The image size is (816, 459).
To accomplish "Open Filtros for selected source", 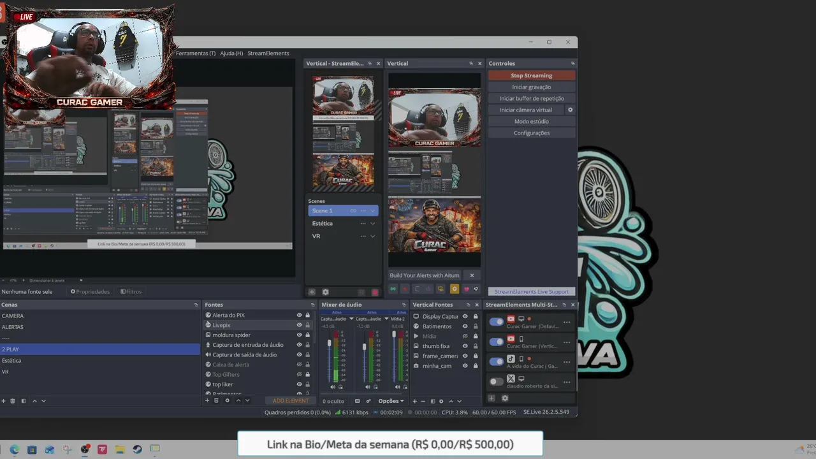I will (x=131, y=291).
